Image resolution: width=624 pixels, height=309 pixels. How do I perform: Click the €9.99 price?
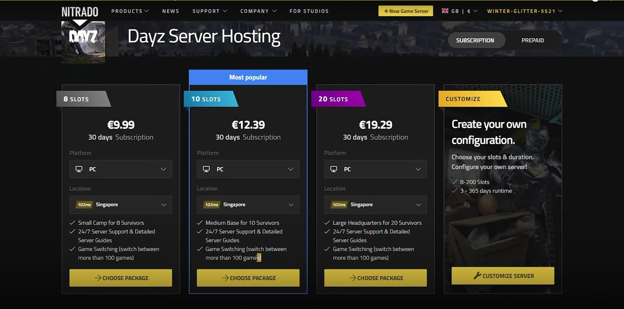pyautogui.click(x=121, y=125)
